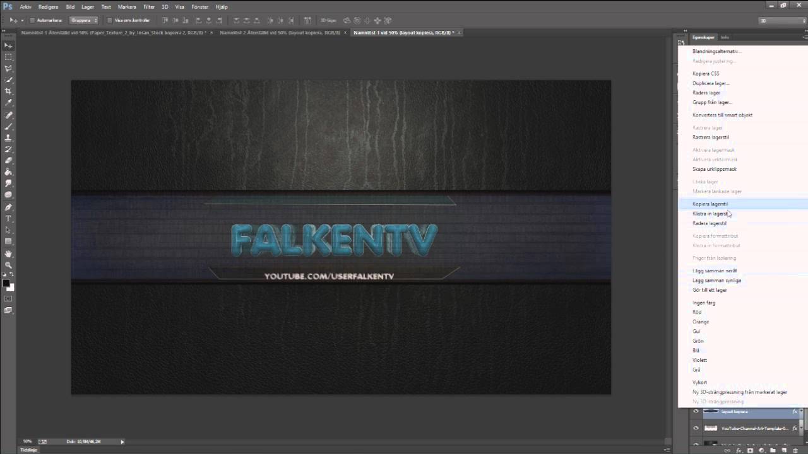
Task: Select the Type tool
Action: (8, 219)
